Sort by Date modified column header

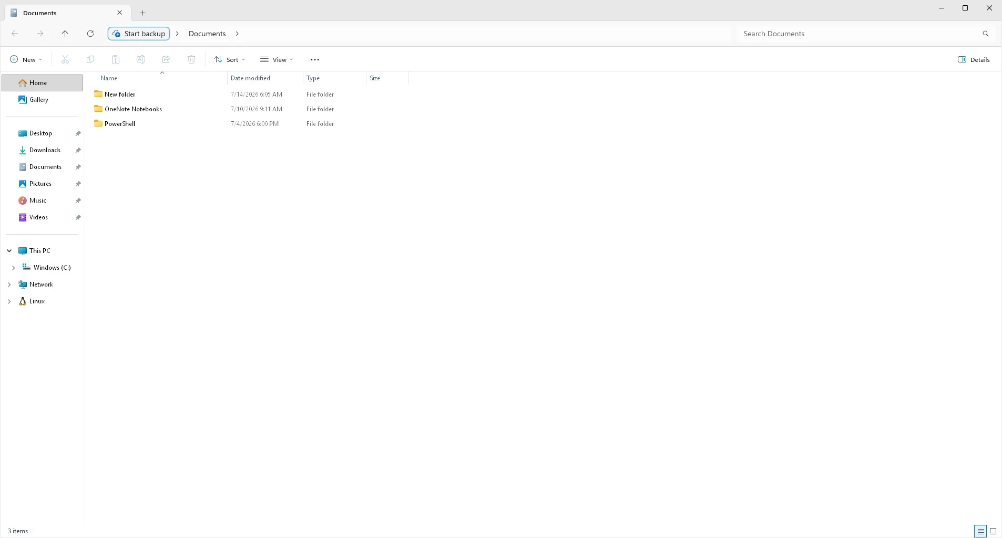tap(265, 78)
